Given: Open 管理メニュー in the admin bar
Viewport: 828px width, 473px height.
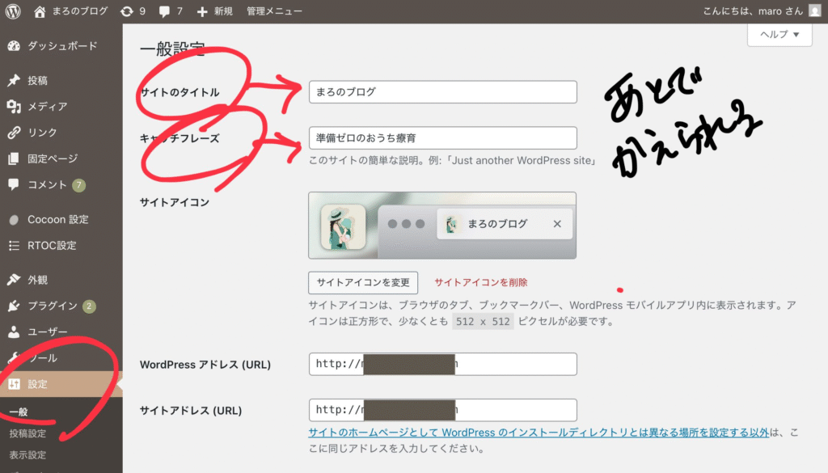Looking at the screenshot, I should (x=274, y=11).
